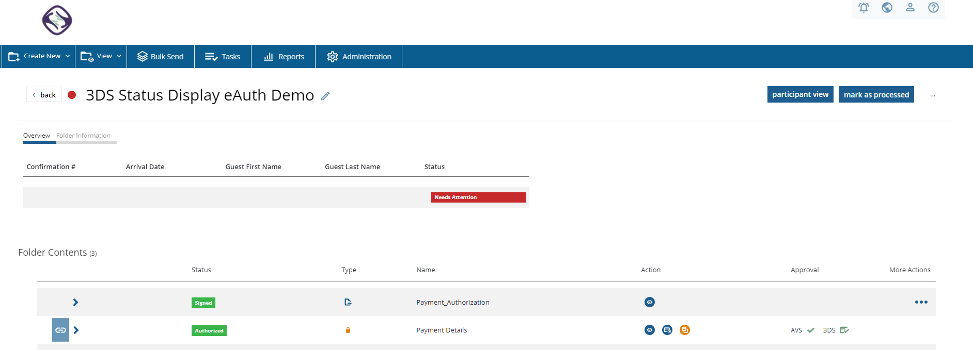The width and height of the screenshot is (973, 350).
Task: Click the Guest Last Name column header
Action: coord(353,166)
